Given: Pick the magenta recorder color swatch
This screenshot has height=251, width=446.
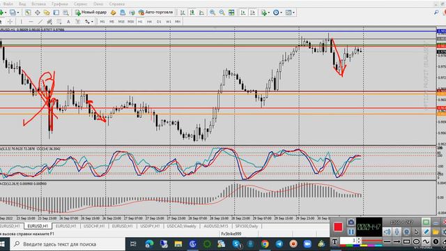Looking at the screenshot, I should (x=371, y=245).
